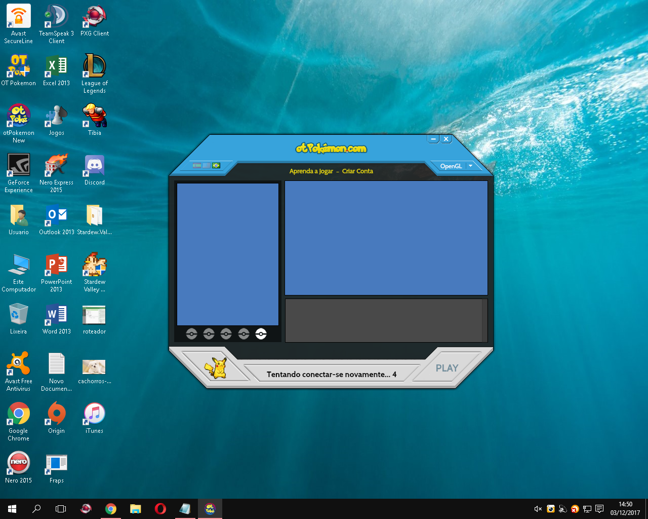The image size is (648, 519).
Task: Select Excel 2013 desktop icon
Action: (57, 70)
